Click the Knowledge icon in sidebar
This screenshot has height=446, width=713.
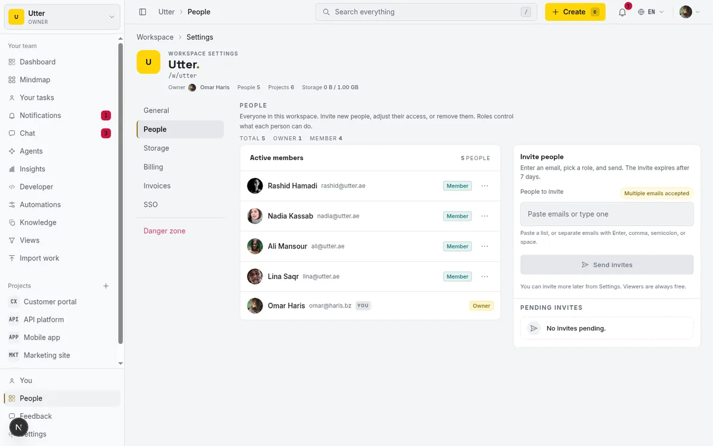pyautogui.click(x=12, y=222)
